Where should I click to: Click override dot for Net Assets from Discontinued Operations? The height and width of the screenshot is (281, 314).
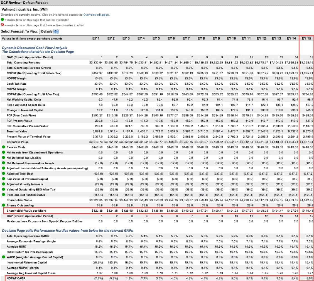[3, 152]
